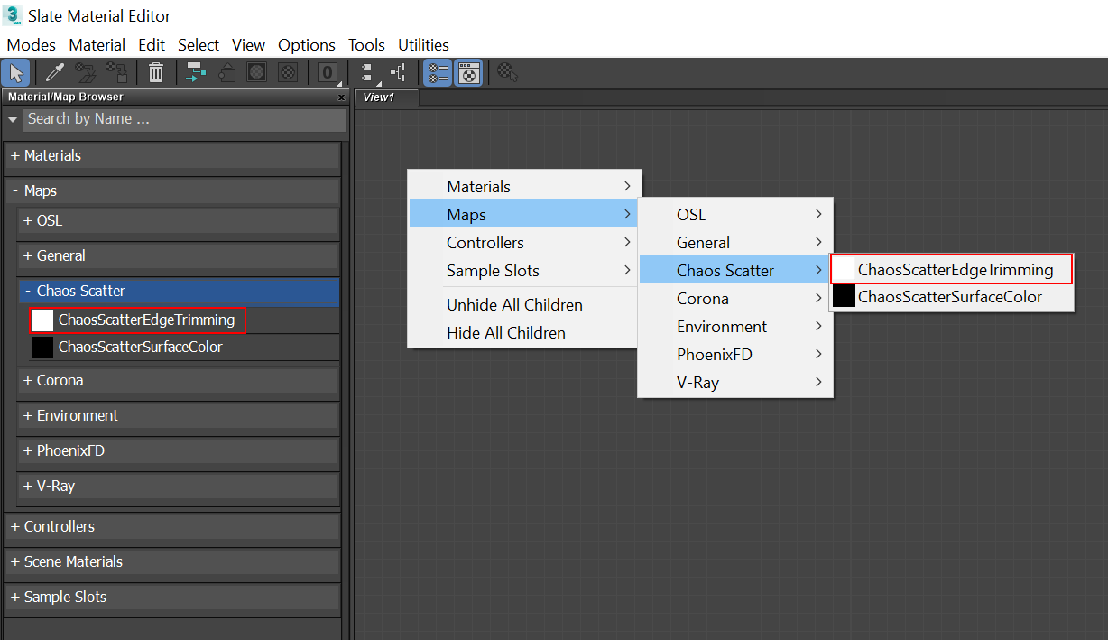
Task: Click the Search by Name field
Action: tap(185, 119)
